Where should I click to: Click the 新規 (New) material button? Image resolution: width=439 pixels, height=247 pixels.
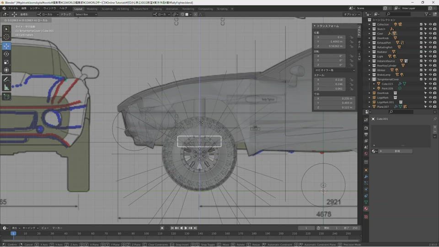coord(397,151)
